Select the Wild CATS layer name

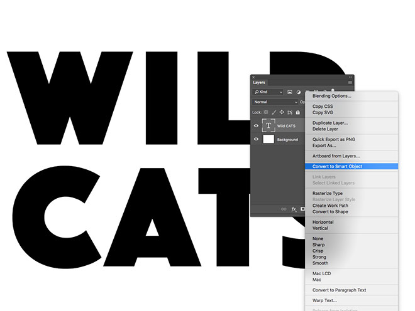tap(286, 126)
